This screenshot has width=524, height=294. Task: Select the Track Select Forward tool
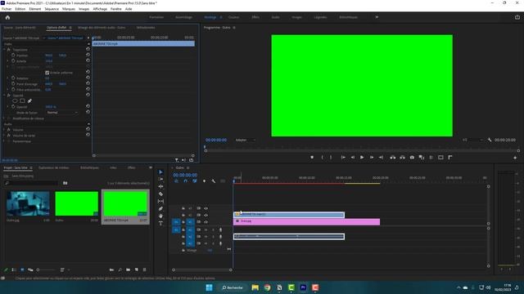(160, 180)
